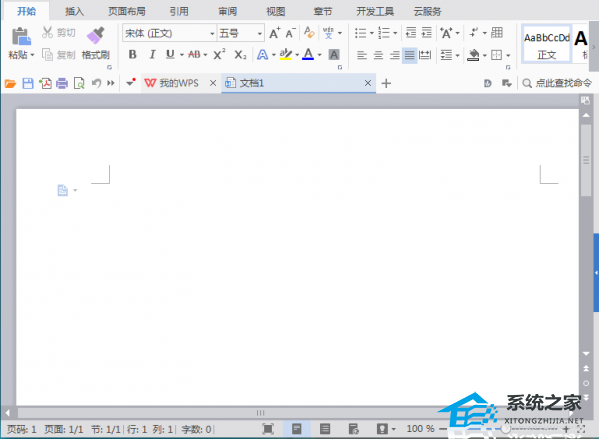Apply blue font color A
Screen dimensions: 599x439
click(x=308, y=55)
